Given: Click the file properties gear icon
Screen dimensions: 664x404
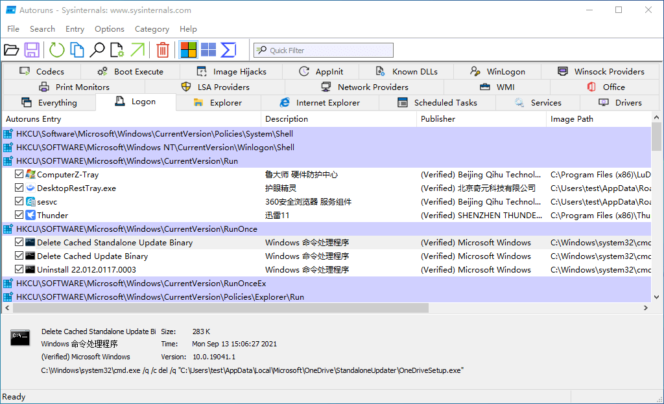Looking at the screenshot, I should click(x=117, y=50).
